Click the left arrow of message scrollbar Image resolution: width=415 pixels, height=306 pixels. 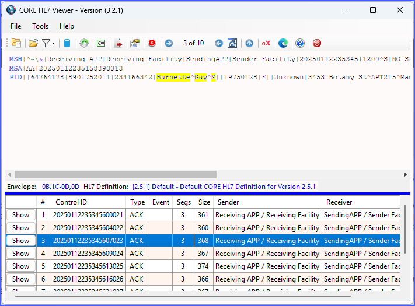[9, 174]
